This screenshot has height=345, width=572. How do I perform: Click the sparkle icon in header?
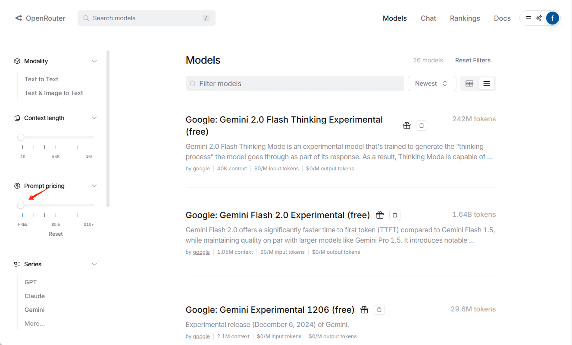click(539, 18)
